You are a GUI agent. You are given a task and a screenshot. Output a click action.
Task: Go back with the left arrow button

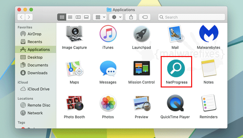point(21,17)
